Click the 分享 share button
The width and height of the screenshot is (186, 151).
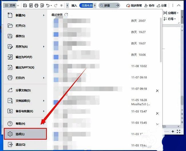coord(162,5)
